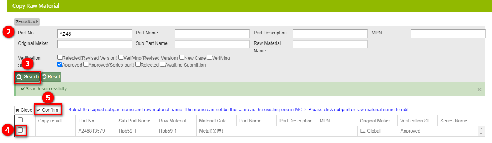Click the Series Name column header
The height and width of the screenshot is (143, 492).
[458, 121]
